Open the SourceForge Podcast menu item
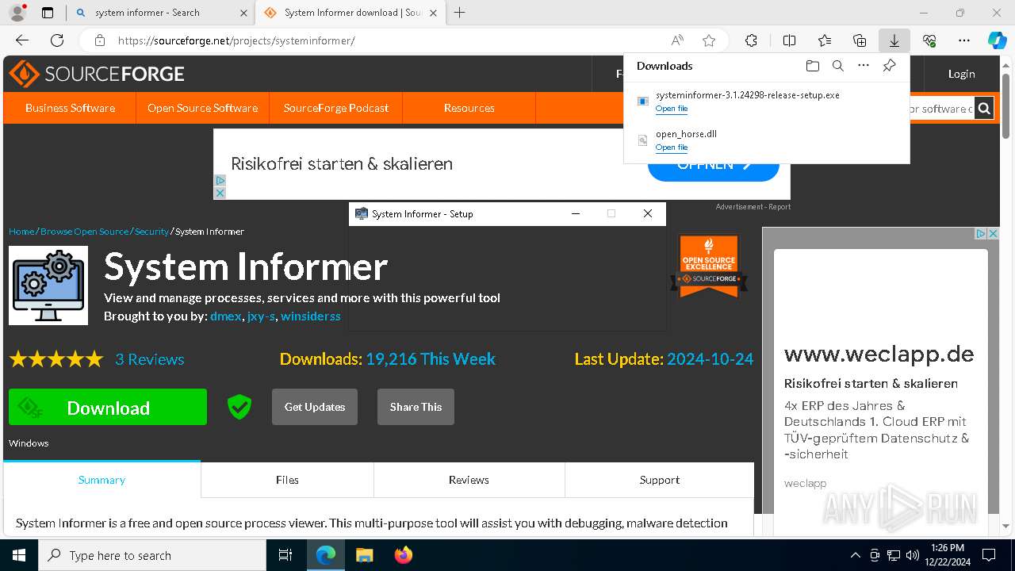 (336, 108)
